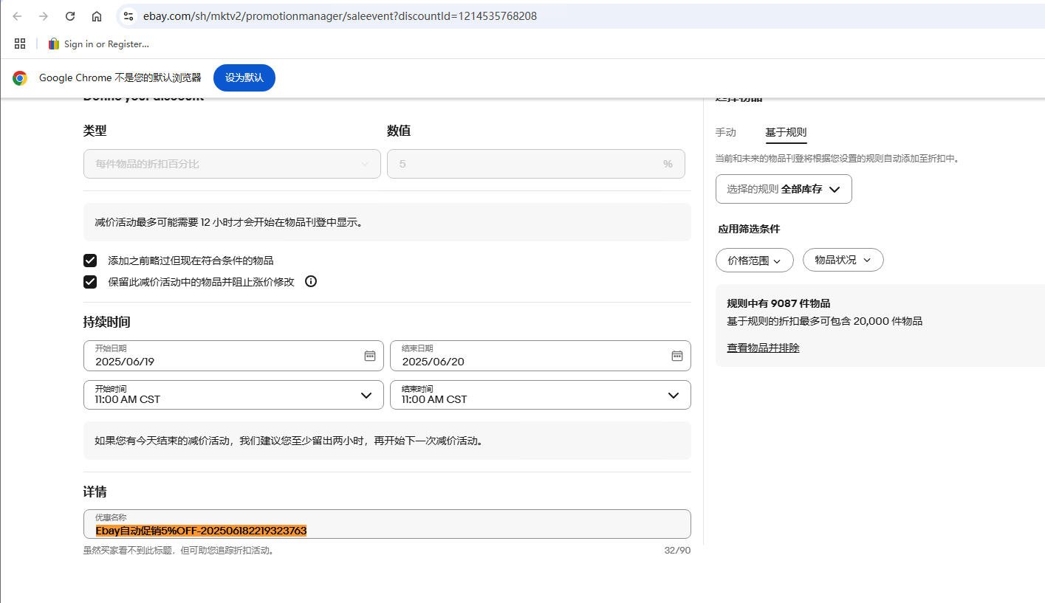Open the 价格范围 filter dropdown
Image resolution: width=1045 pixels, height=603 pixels.
click(x=755, y=260)
